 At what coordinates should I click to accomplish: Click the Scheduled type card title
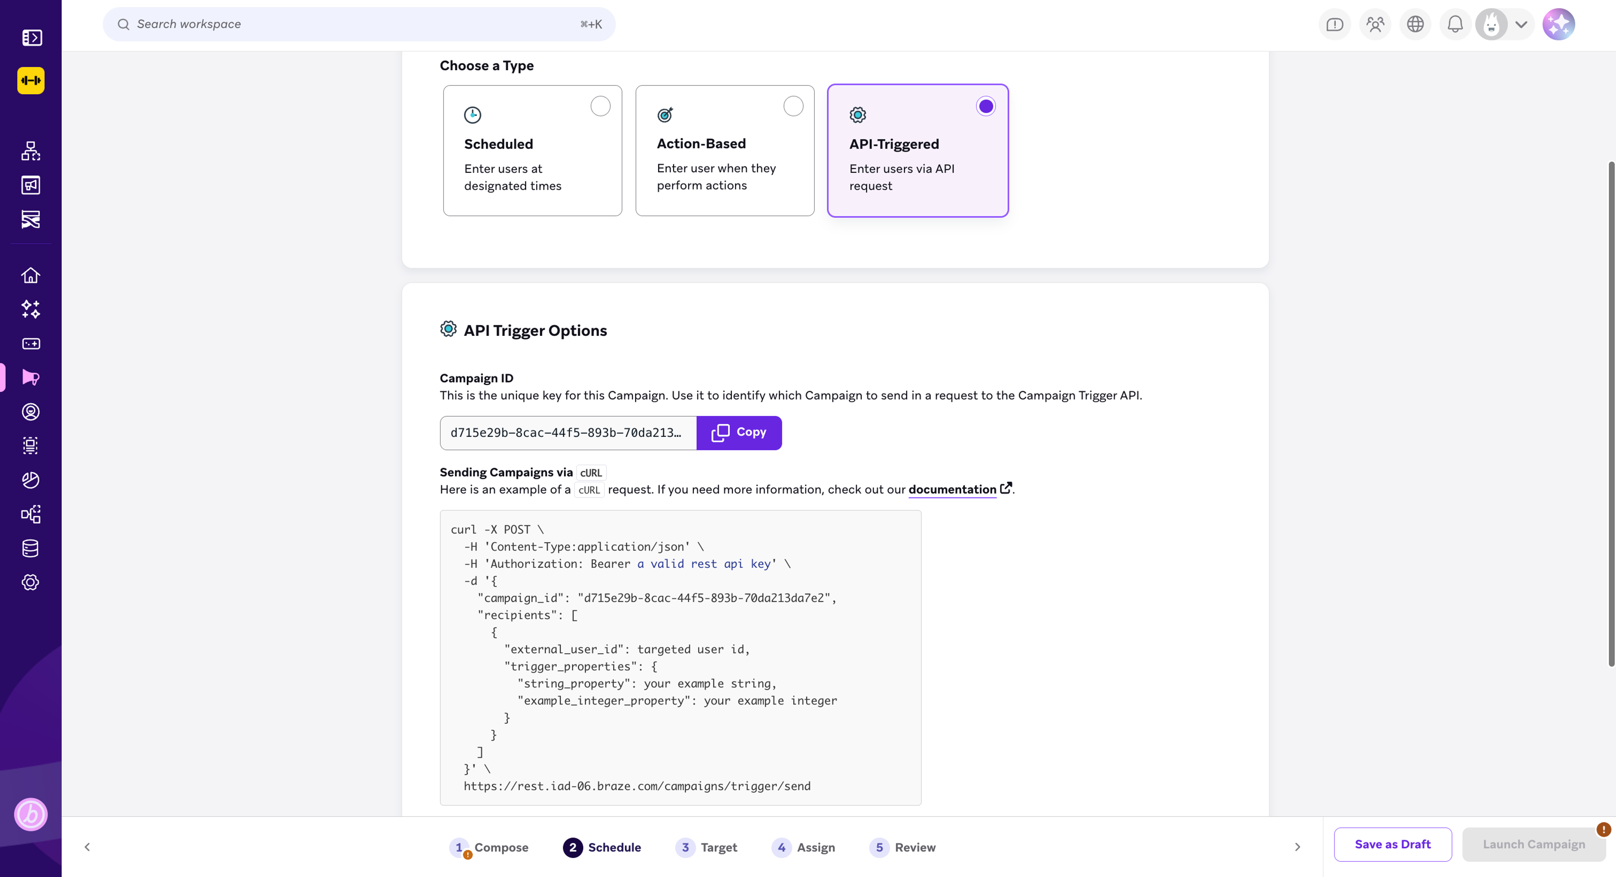pyautogui.click(x=499, y=144)
